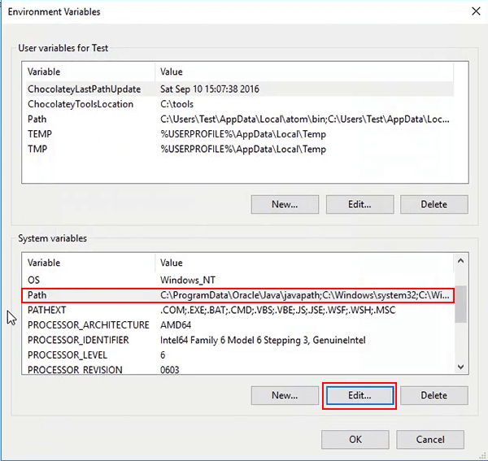This screenshot has width=488, height=461.
Task: Click Edit button under System variables
Action: [x=359, y=395]
